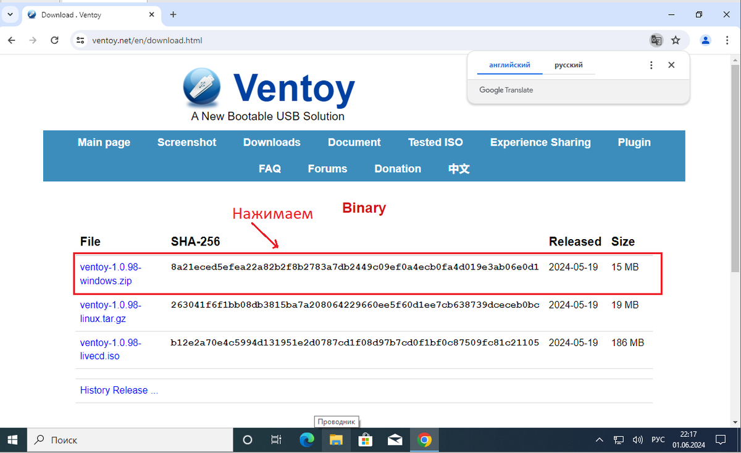
Task: Select английский tab in translate popup
Action: pyautogui.click(x=509, y=65)
